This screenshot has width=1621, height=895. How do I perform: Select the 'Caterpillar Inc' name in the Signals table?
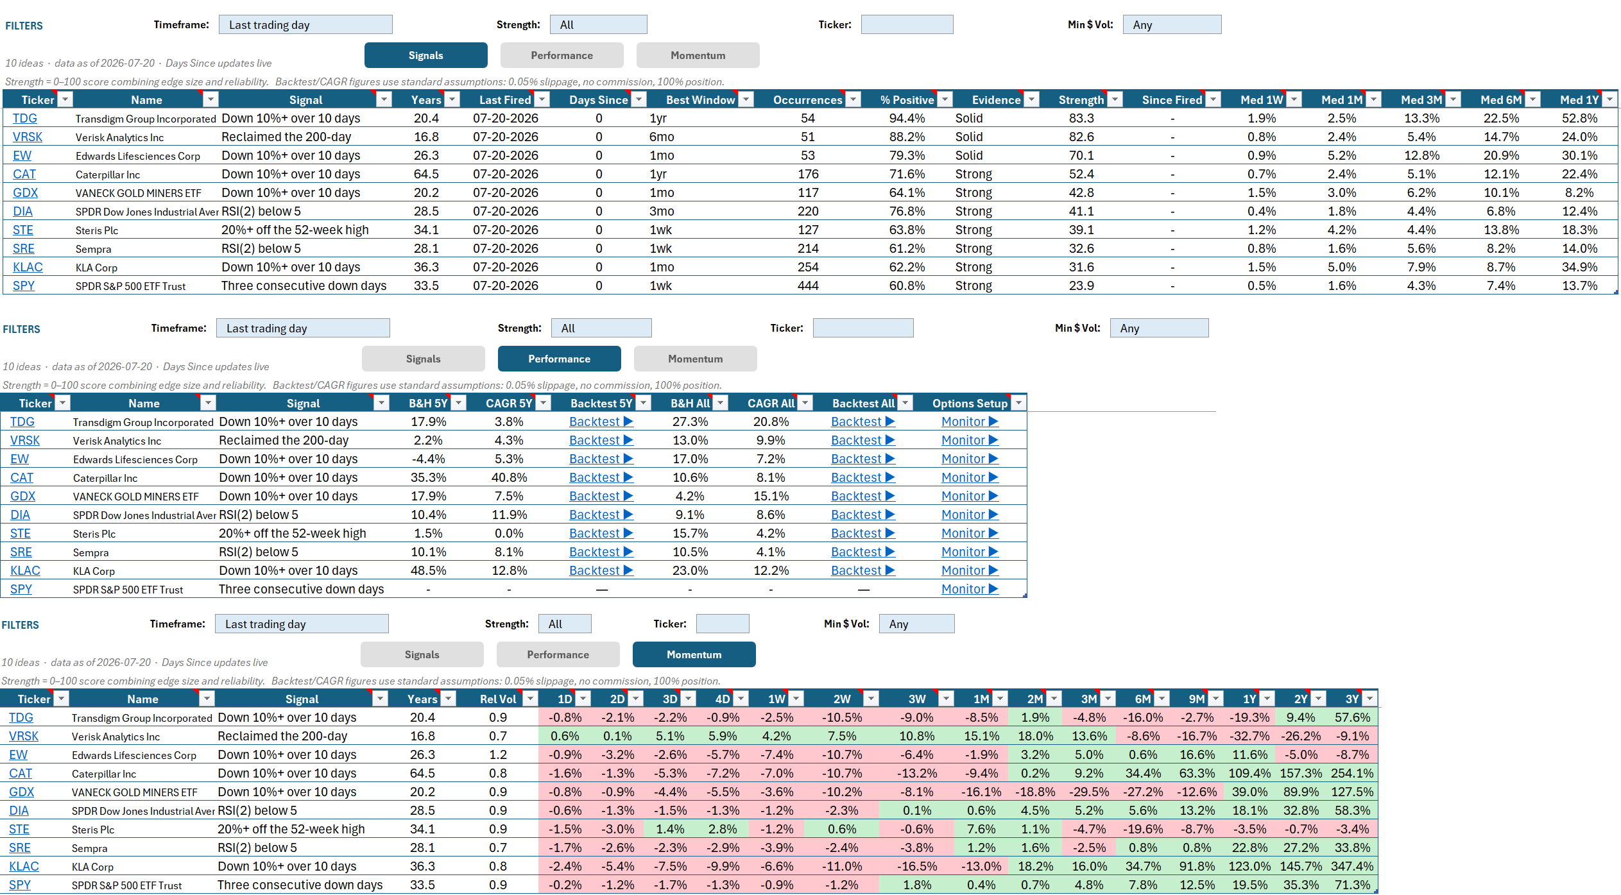pyautogui.click(x=108, y=175)
